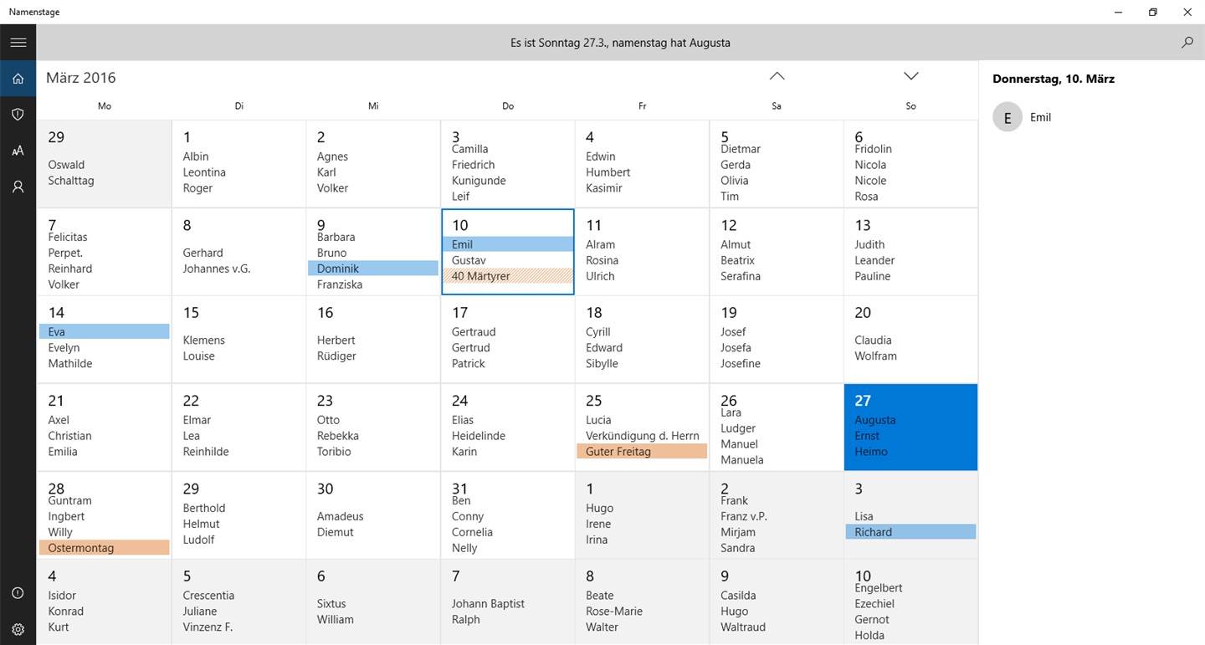Open the font size (aA) option

[x=18, y=151]
